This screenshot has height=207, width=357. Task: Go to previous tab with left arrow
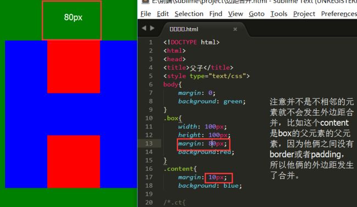144,28
